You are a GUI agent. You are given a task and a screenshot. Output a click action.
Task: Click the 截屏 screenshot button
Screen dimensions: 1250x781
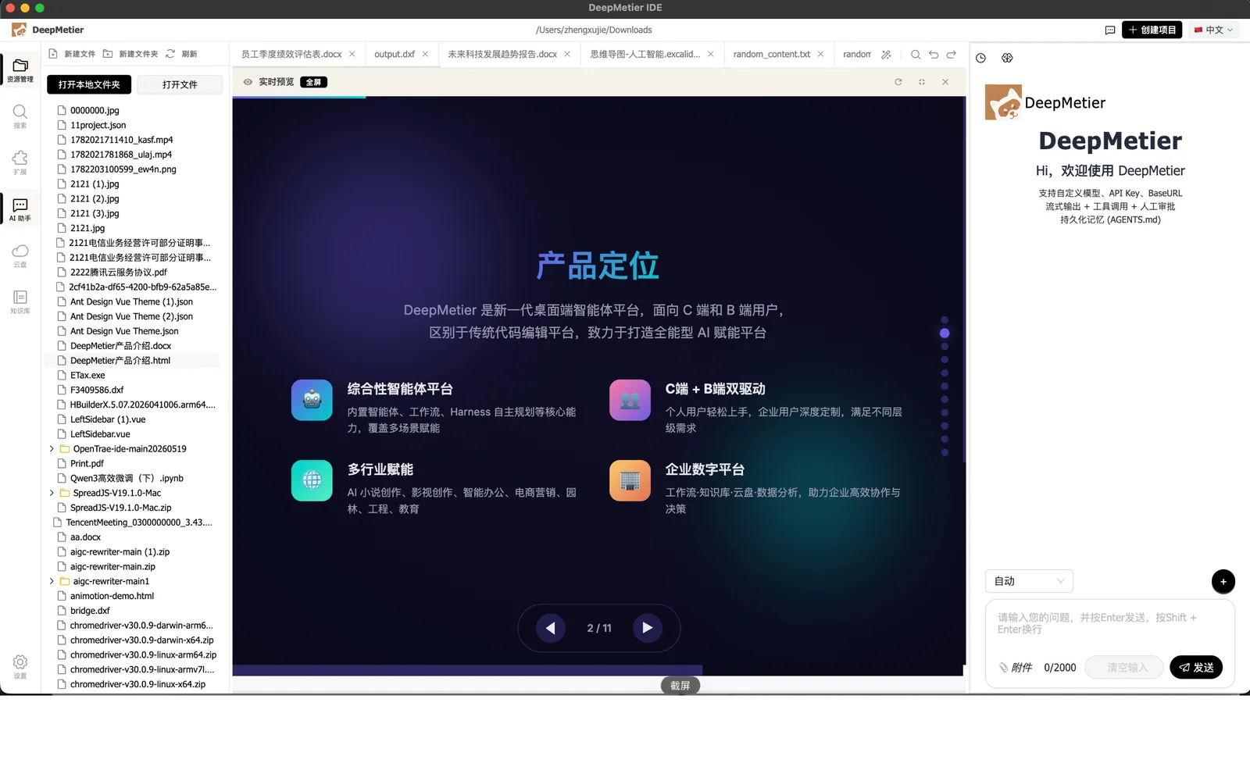tap(680, 685)
